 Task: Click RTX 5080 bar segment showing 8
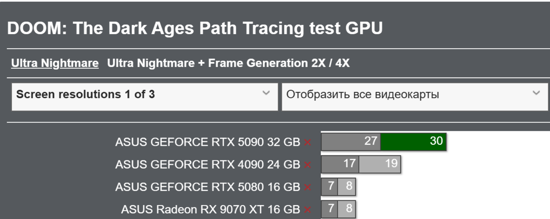[x=347, y=187]
